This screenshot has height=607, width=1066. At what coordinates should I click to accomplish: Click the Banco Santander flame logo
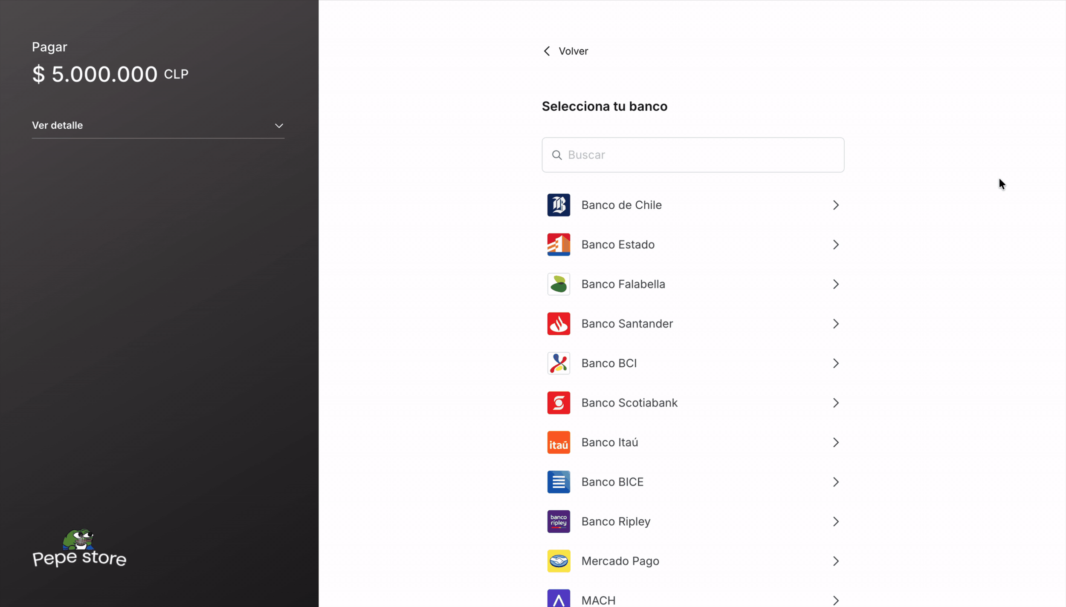point(559,324)
